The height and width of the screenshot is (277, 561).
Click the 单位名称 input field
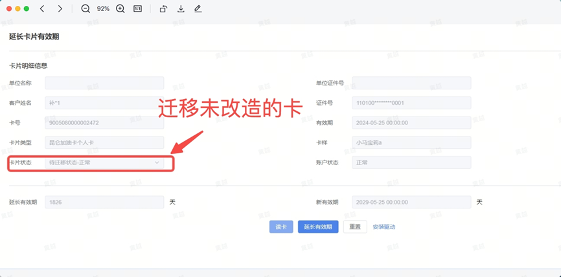[104, 83]
